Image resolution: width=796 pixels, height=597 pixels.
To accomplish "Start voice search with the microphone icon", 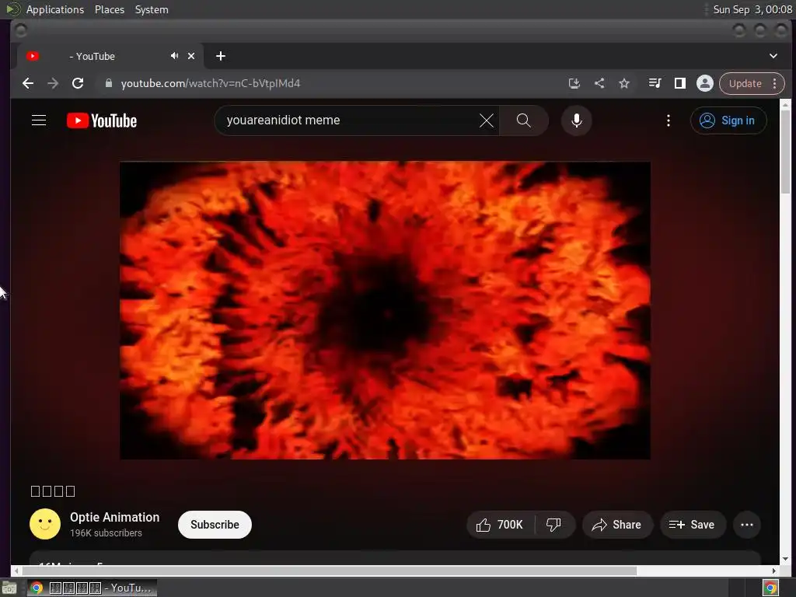I will 576,120.
